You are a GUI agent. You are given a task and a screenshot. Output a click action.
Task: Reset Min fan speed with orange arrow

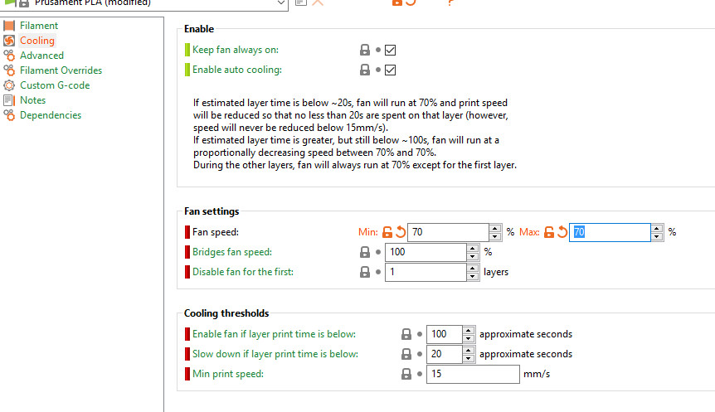(x=401, y=232)
